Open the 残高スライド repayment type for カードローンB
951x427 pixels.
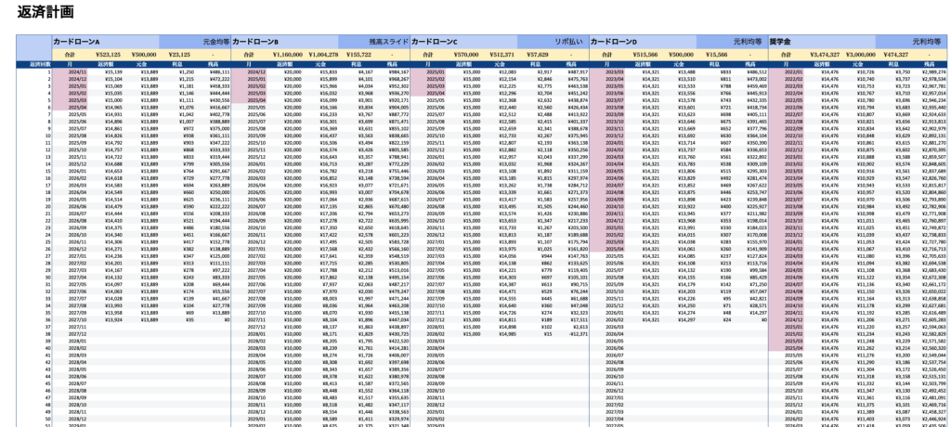point(387,42)
